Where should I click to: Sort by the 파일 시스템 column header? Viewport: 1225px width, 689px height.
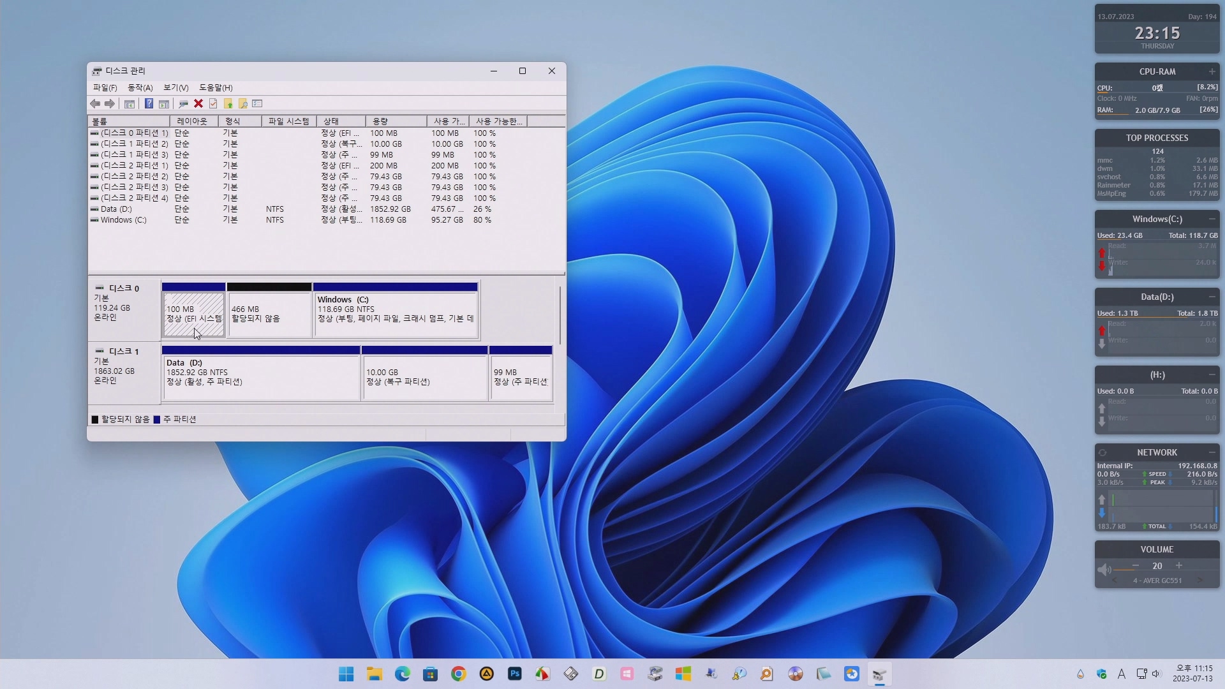click(x=289, y=121)
